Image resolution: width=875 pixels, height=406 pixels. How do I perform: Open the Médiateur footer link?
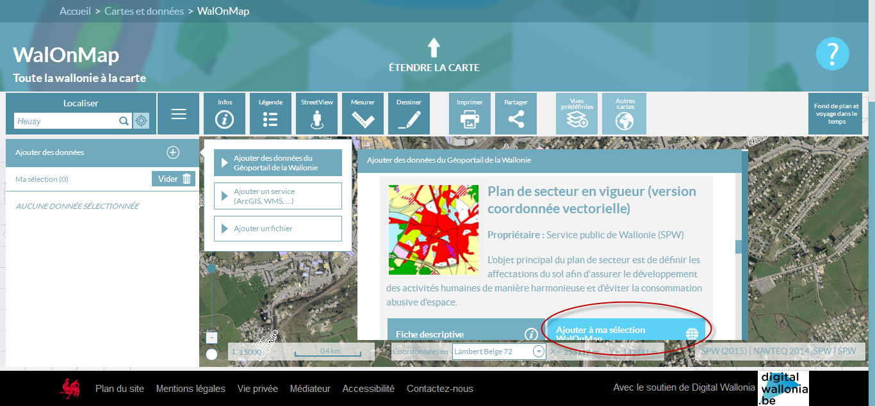click(310, 389)
